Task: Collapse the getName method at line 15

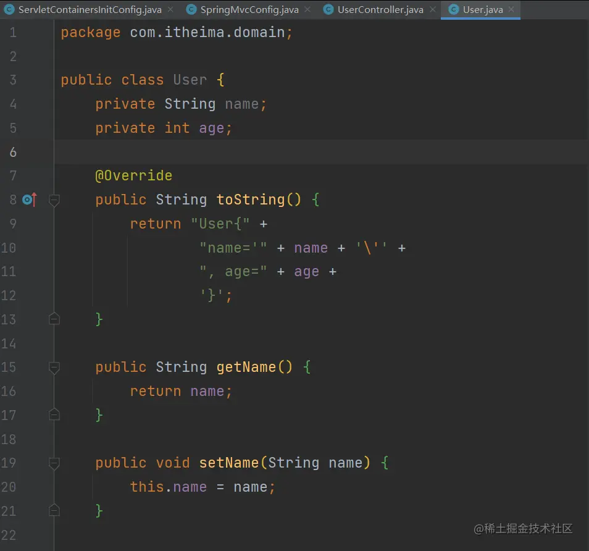Action: coord(54,368)
